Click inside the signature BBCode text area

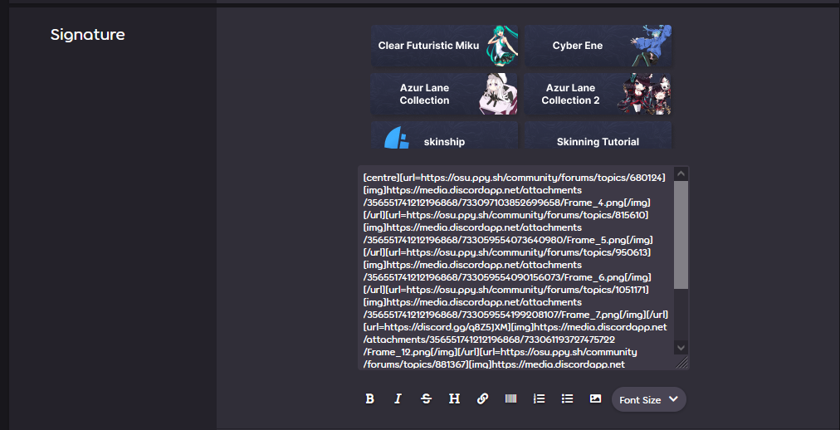pyautogui.click(x=515, y=268)
